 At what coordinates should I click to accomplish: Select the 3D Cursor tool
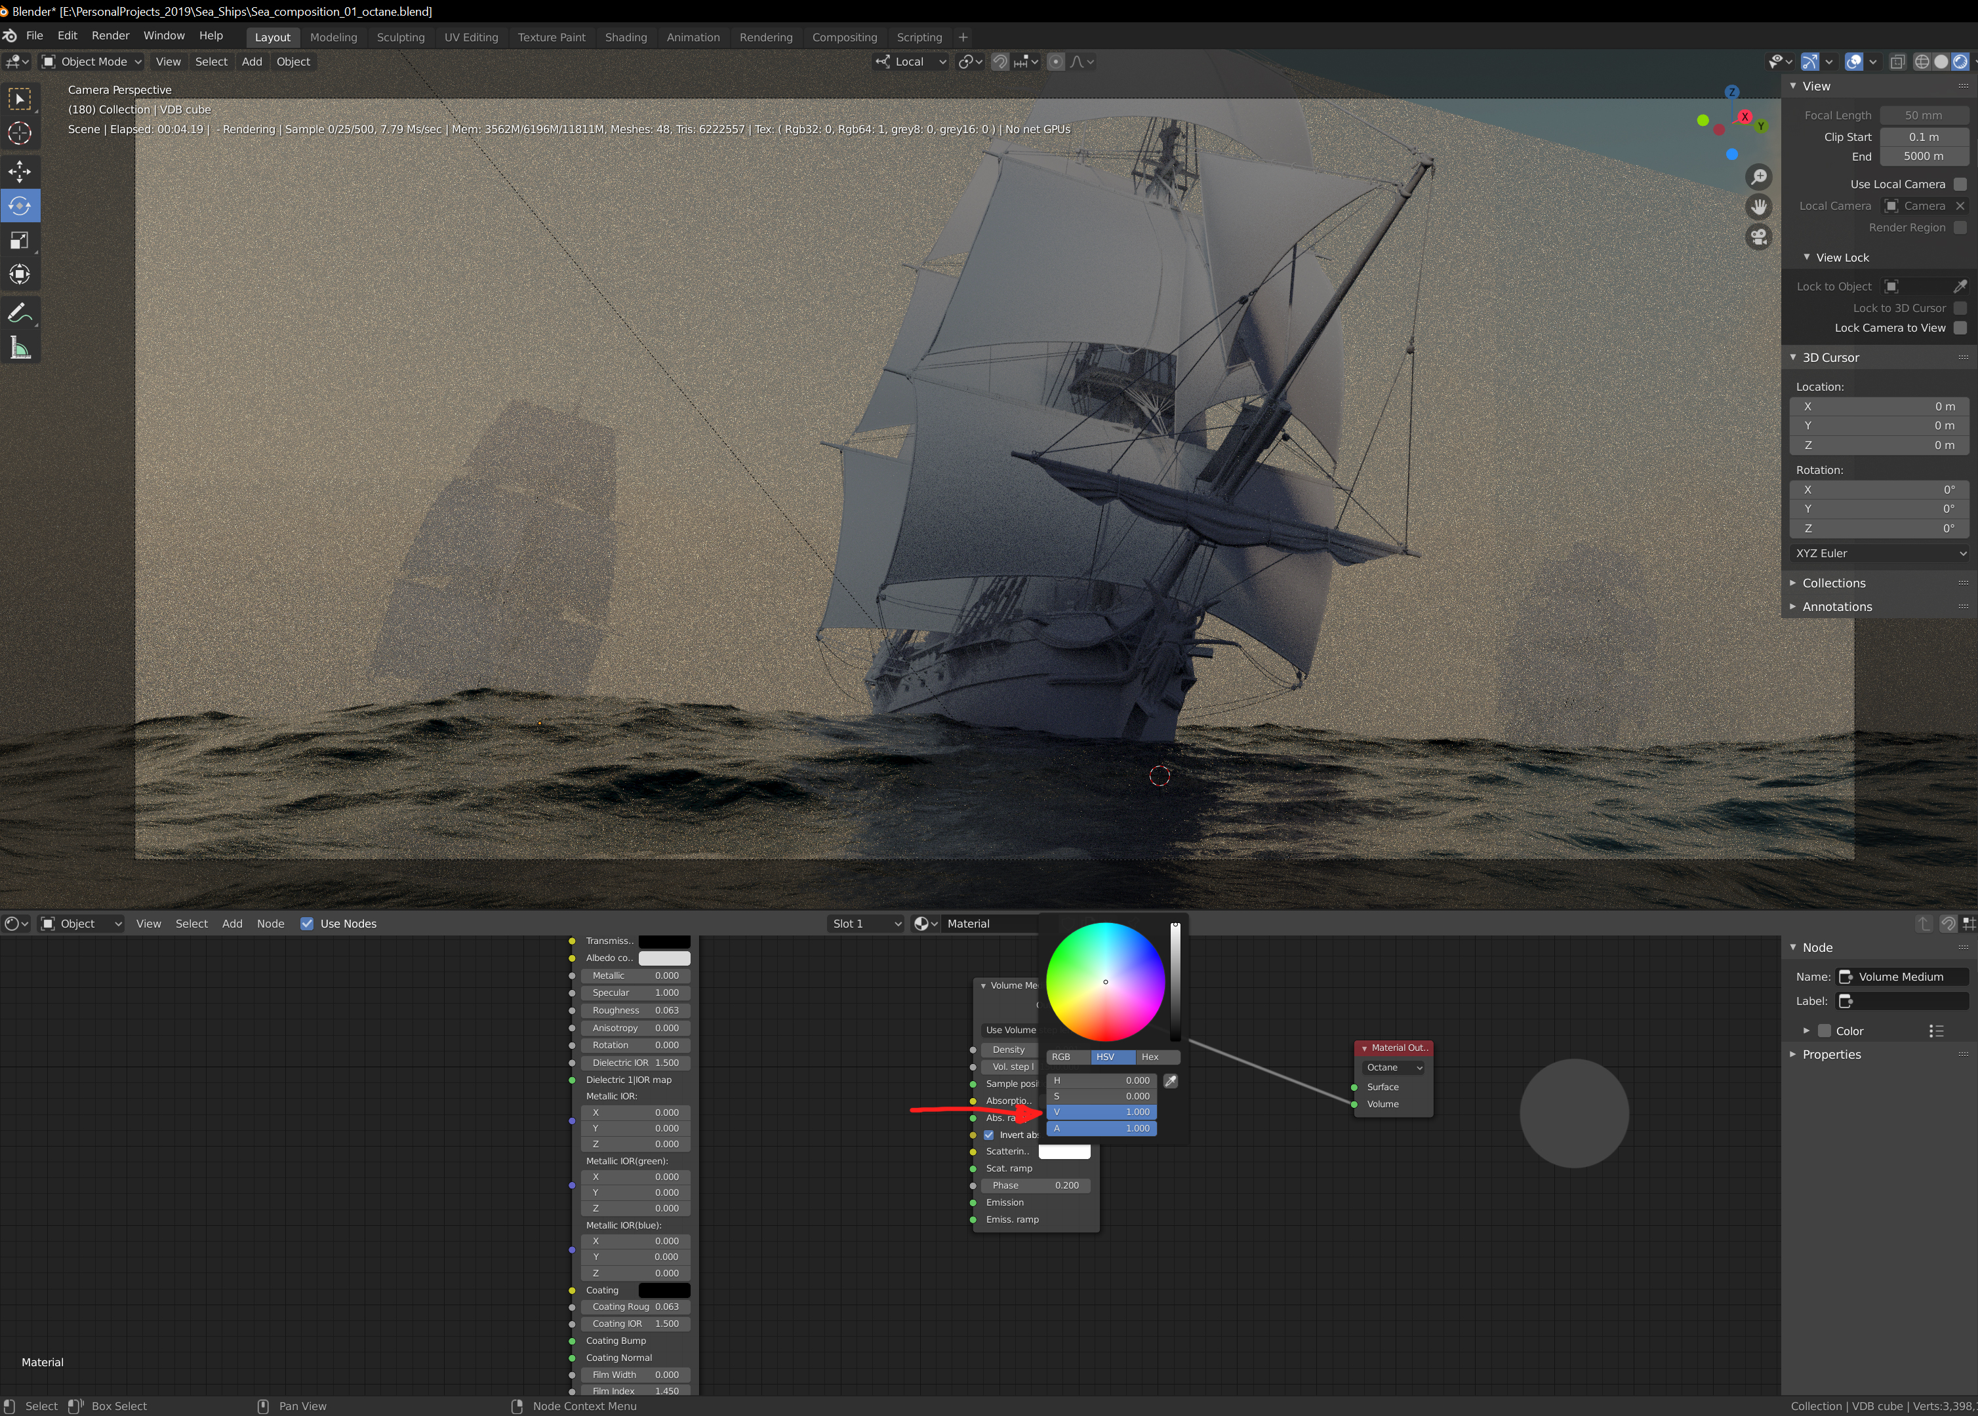coord(19,133)
